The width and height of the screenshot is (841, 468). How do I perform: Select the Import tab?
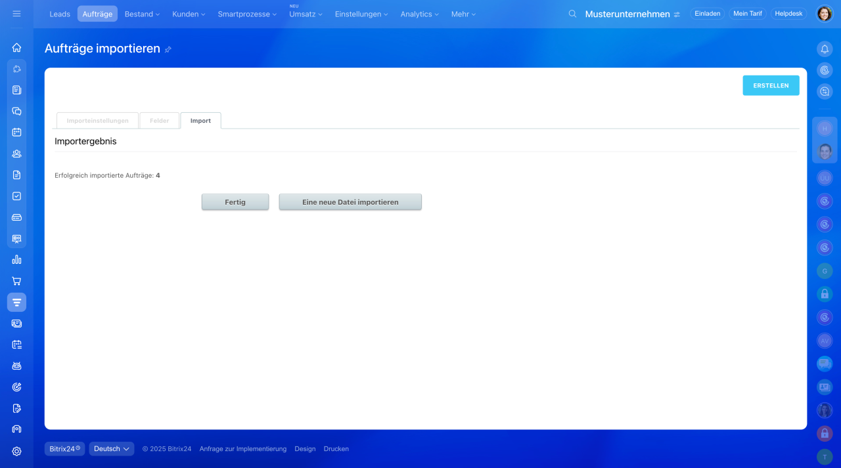point(200,121)
